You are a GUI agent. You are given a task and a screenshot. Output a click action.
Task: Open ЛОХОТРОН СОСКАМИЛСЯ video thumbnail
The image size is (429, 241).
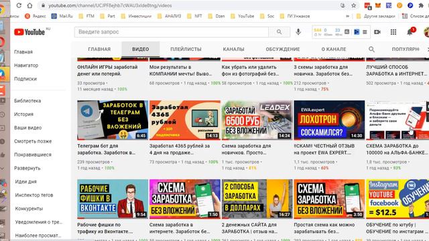(329, 120)
